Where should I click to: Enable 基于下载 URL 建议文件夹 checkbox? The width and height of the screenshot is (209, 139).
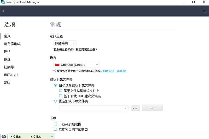[61, 96]
